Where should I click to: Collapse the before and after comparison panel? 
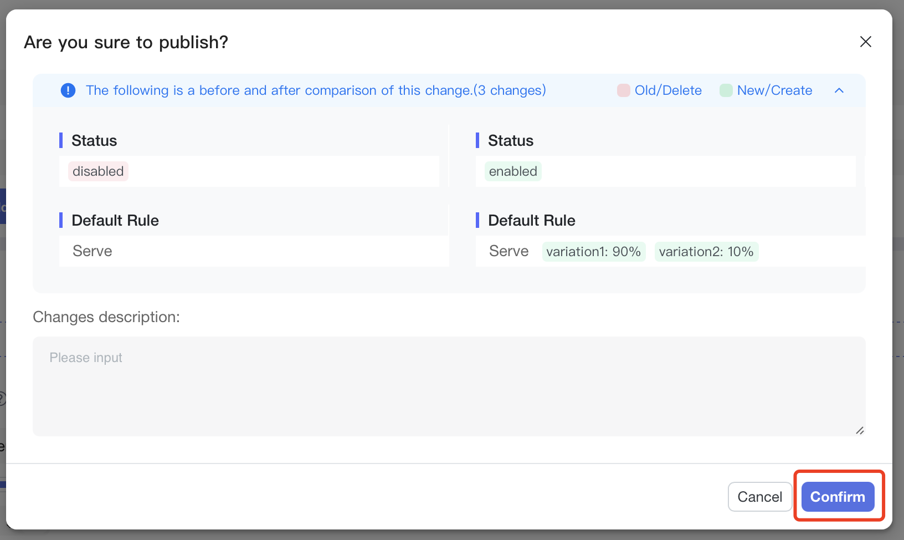pos(839,90)
